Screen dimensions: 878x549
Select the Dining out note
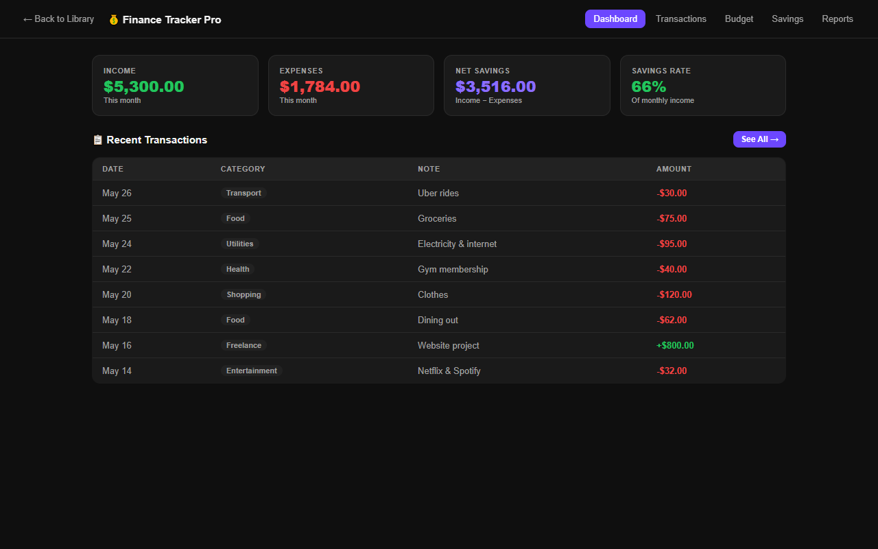click(438, 320)
